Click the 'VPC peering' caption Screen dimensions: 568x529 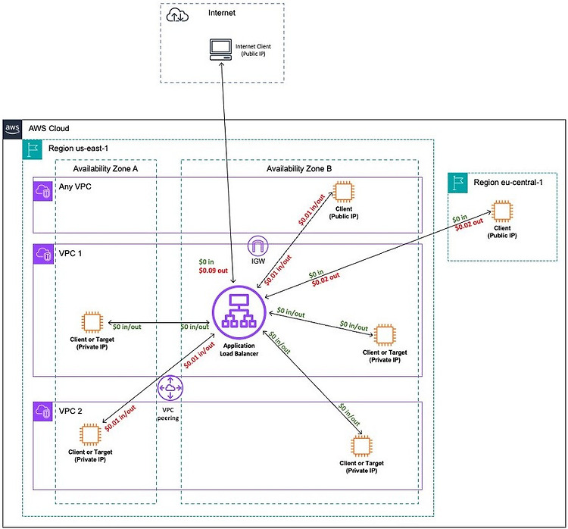[x=168, y=414]
